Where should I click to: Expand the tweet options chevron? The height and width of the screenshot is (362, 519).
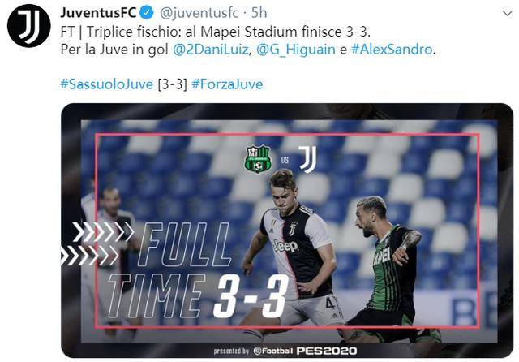click(507, 13)
